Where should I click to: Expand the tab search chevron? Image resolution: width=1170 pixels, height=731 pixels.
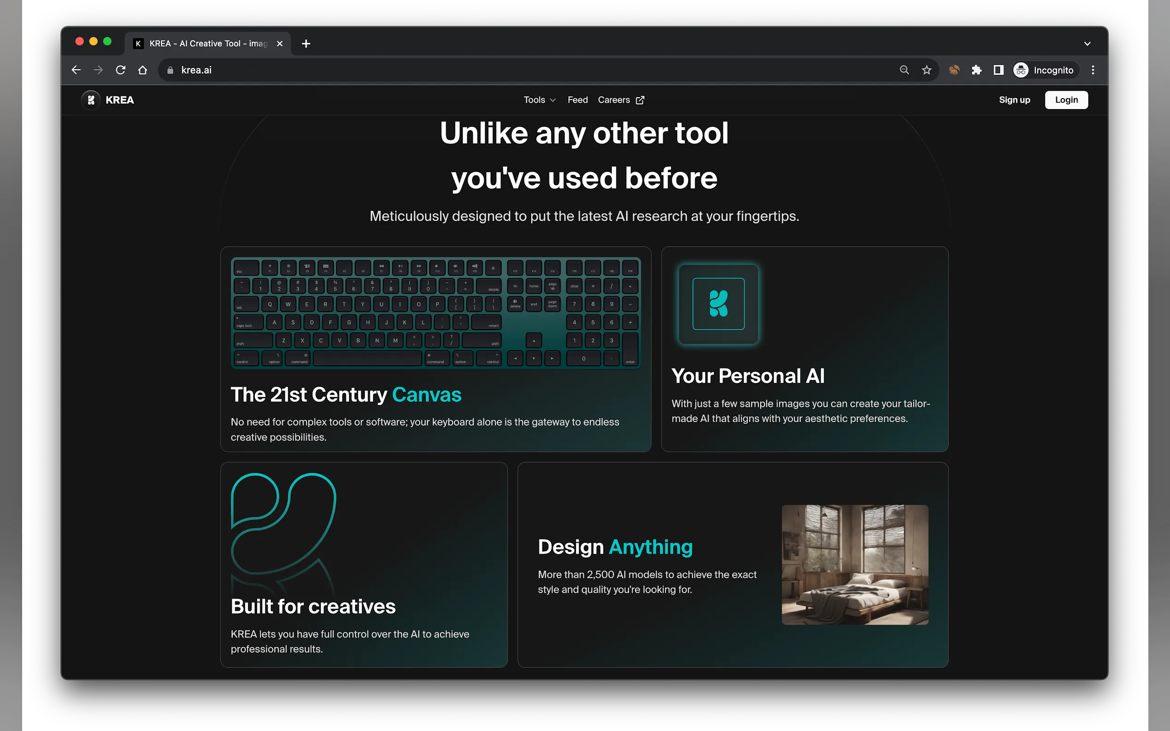(x=1087, y=44)
